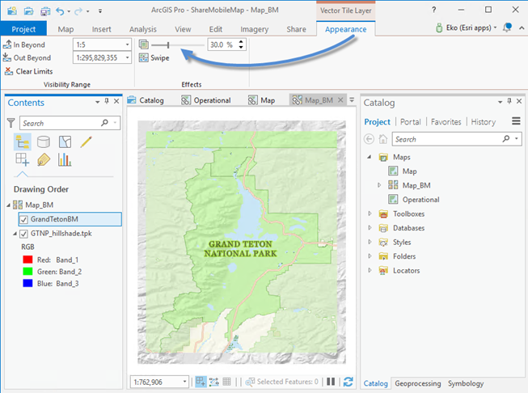The width and height of the screenshot is (528, 393).
Task: Expand the Databases node in Catalog
Action: pyautogui.click(x=370, y=228)
